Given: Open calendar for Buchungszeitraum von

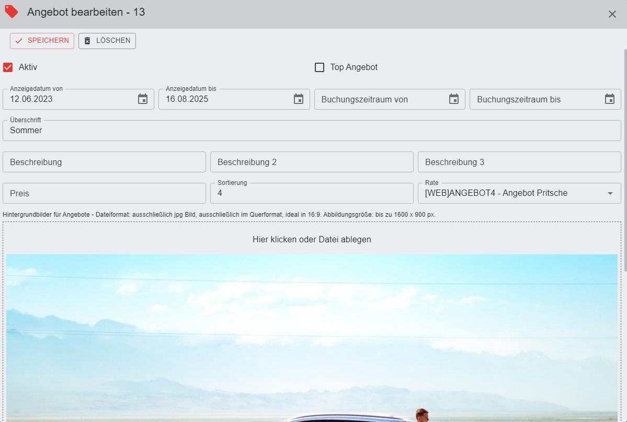Looking at the screenshot, I should pos(454,99).
